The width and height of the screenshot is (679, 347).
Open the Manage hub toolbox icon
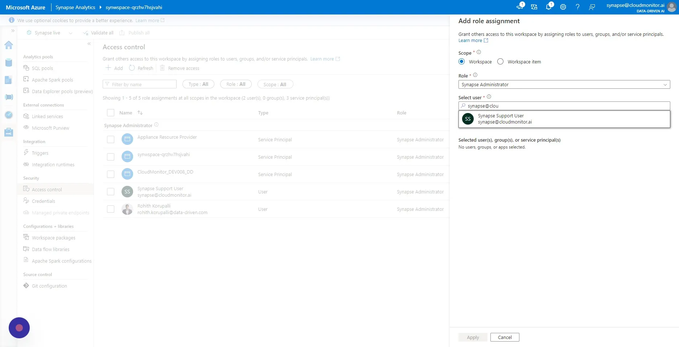click(x=9, y=132)
